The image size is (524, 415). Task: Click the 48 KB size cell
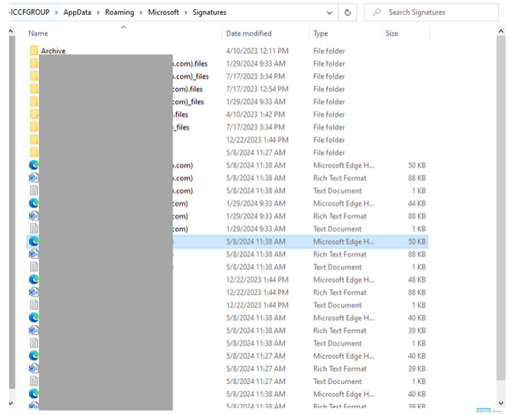click(x=417, y=280)
